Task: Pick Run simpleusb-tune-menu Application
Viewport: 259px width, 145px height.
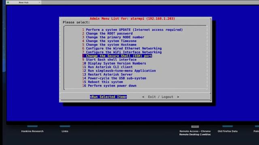Action: coord(119,71)
